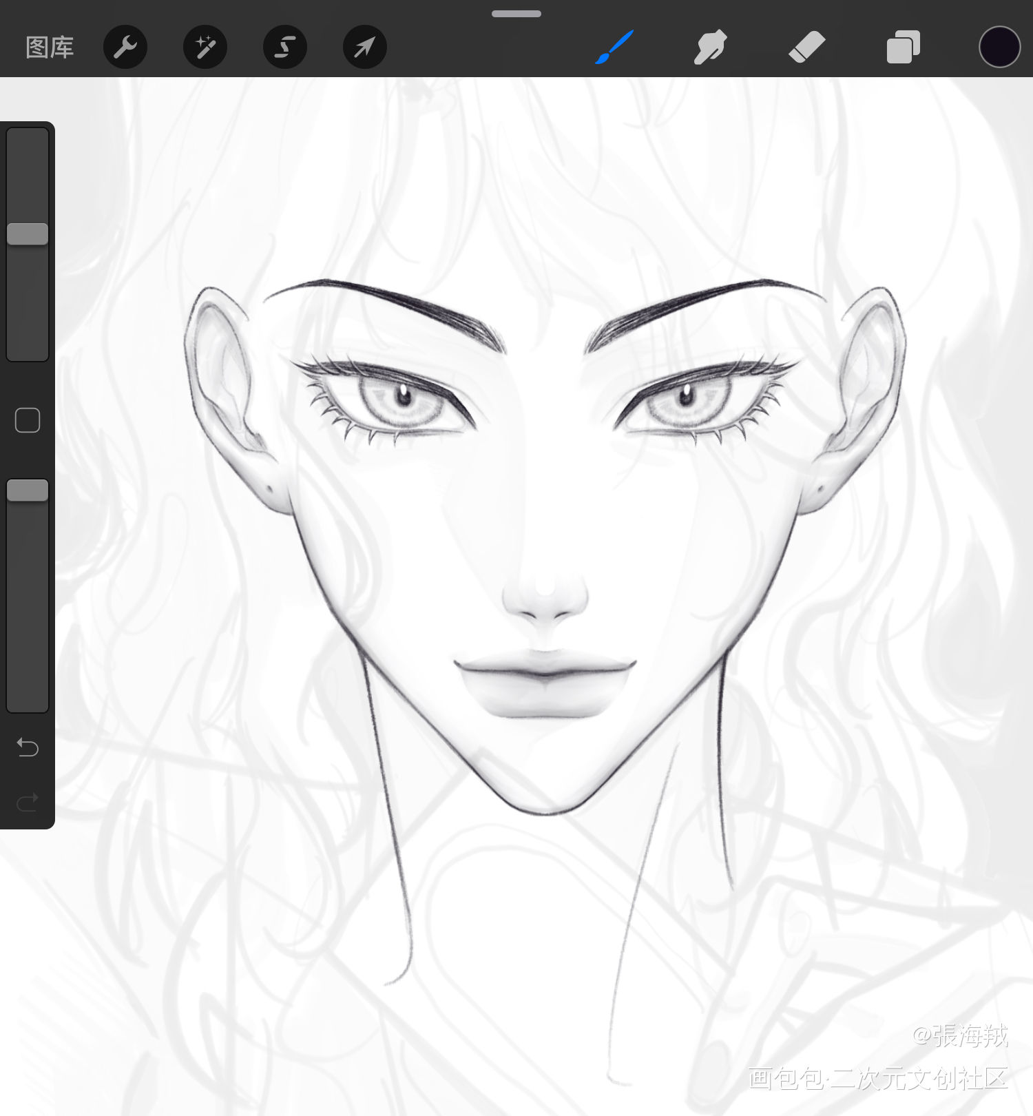Click the brush opacity slider handle
This screenshot has height=1116, width=1033.
tap(28, 490)
